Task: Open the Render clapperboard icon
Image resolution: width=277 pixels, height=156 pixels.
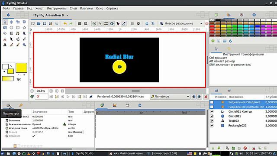Action: [80, 23]
